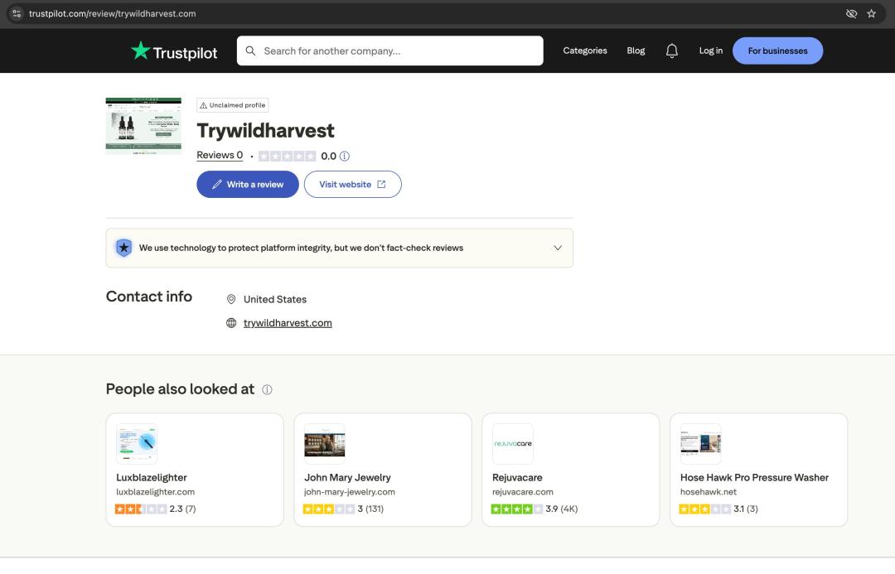The image size is (895, 574).
Task: Click the location pin icon
Action: click(231, 300)
